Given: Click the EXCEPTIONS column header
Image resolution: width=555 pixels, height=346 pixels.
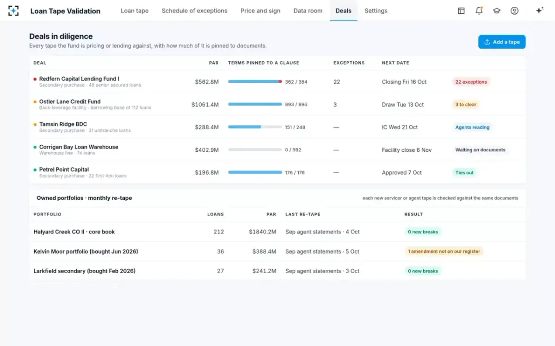Looking at the screenshot, I should pos(349,63).
